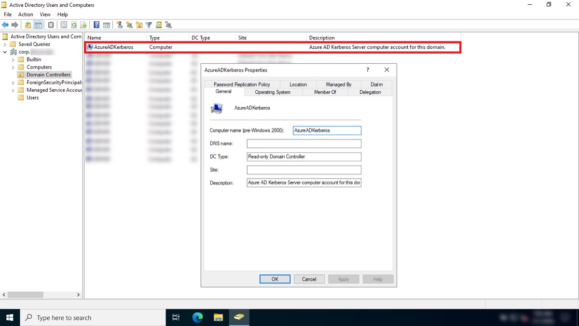Collapse the corp domain node
Viewport: 579px width, 326px height.
coord(5,52)
